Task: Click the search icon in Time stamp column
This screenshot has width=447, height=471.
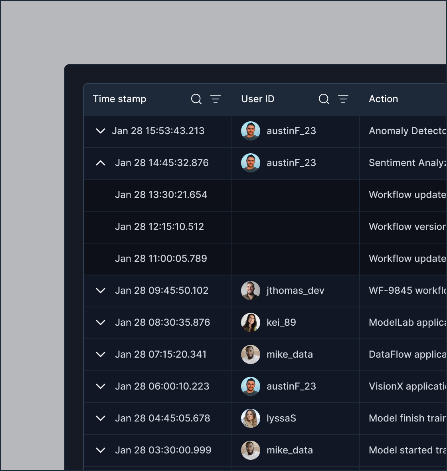Action: [x=196, y=99]
